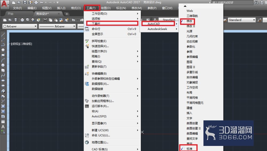The image size is (267, 151).
Task: Open the Quick Access customize dropdown arrow
Action: (x=58, y=3)
